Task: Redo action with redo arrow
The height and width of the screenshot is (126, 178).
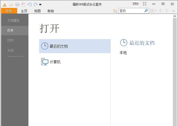Action: (36, 4)
